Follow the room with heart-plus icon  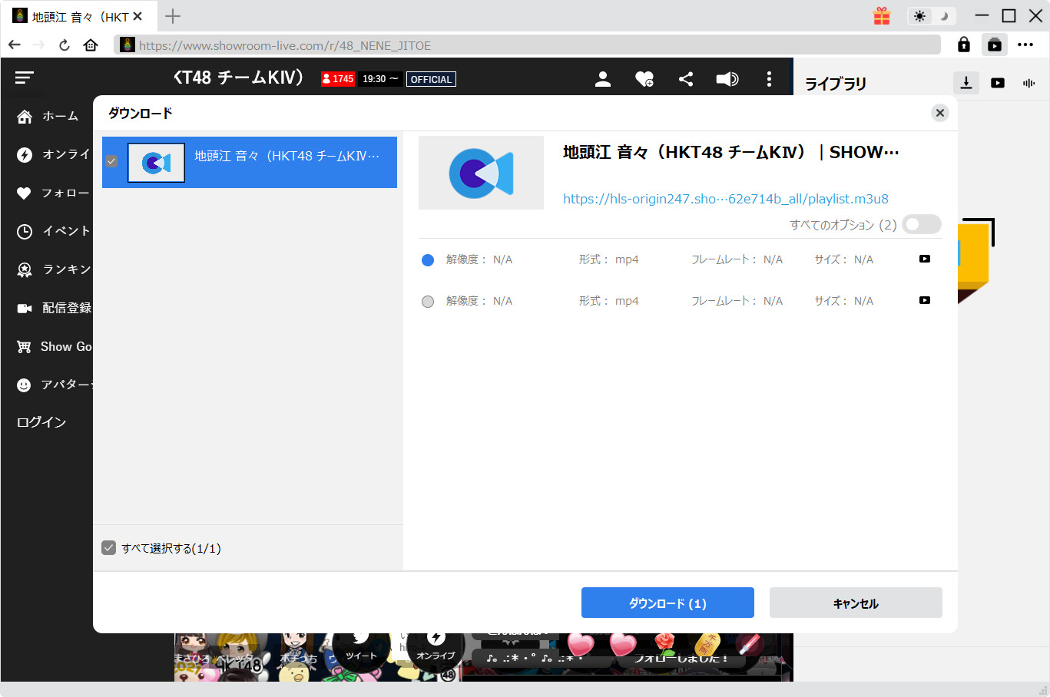coord(644,79)
